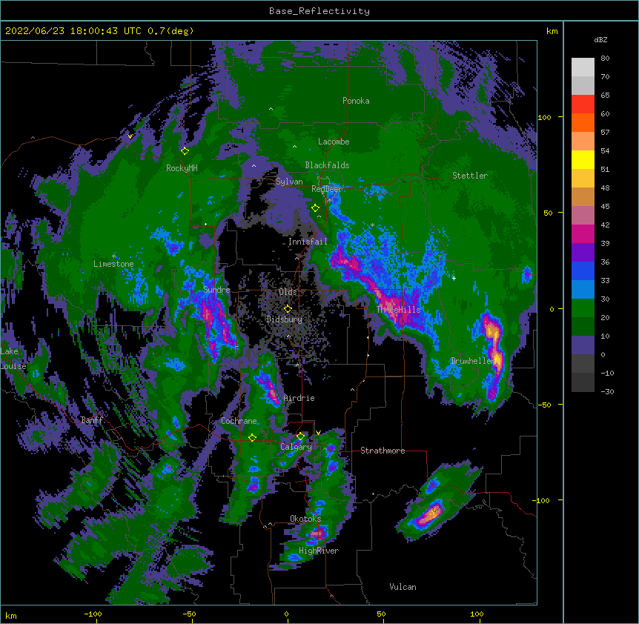639x624 pixels.
Task: Select the Olds label
Action: [288, 292]
